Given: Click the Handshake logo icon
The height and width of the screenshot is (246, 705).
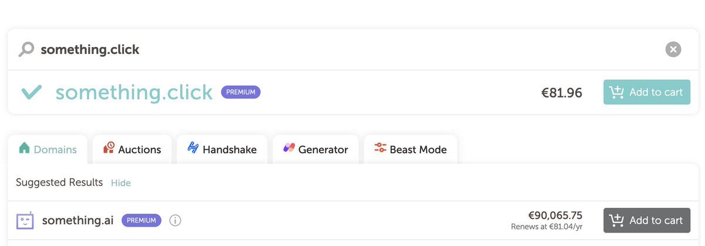Looking at the screenshot, I should pos(193,148).
